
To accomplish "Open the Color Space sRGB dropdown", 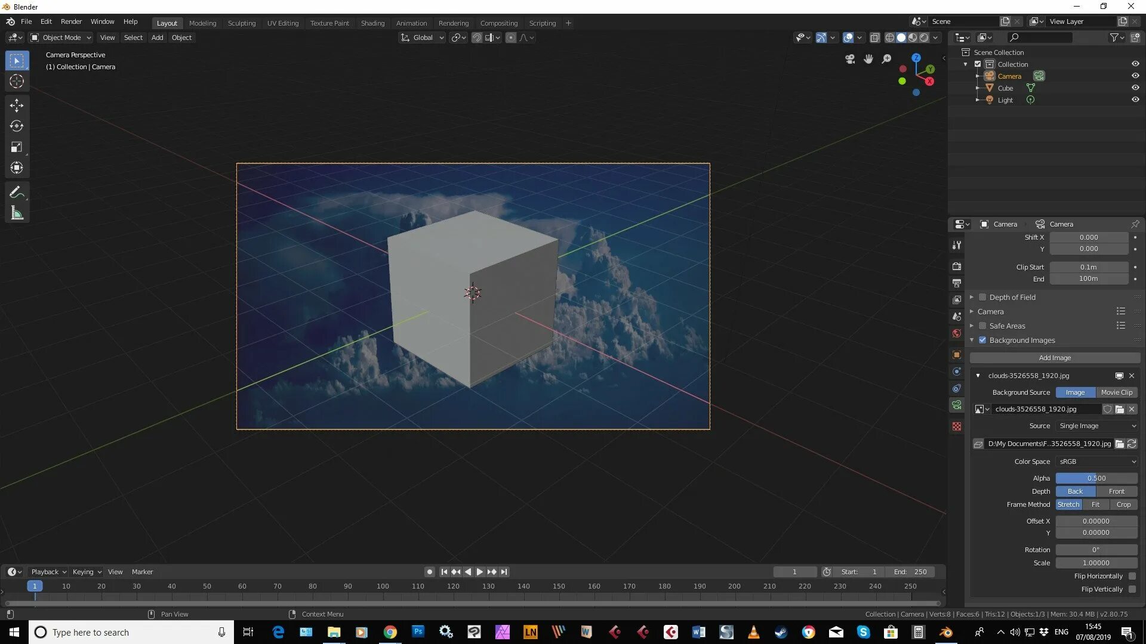I will coord(1096,462).
